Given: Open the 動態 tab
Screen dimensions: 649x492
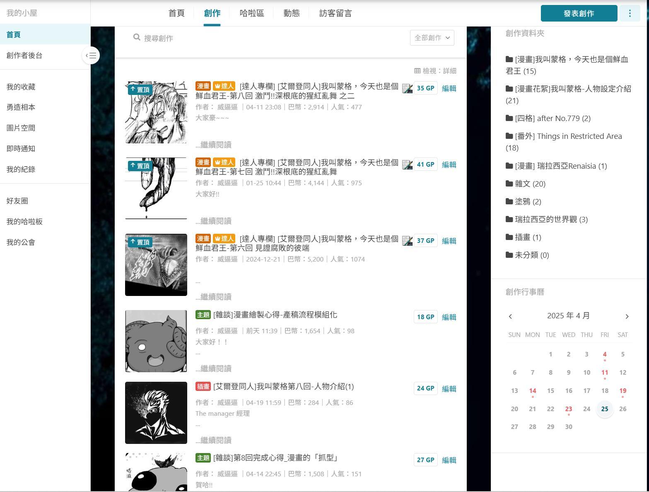Looking at the screenshot, I should click(x=292, y=13).
